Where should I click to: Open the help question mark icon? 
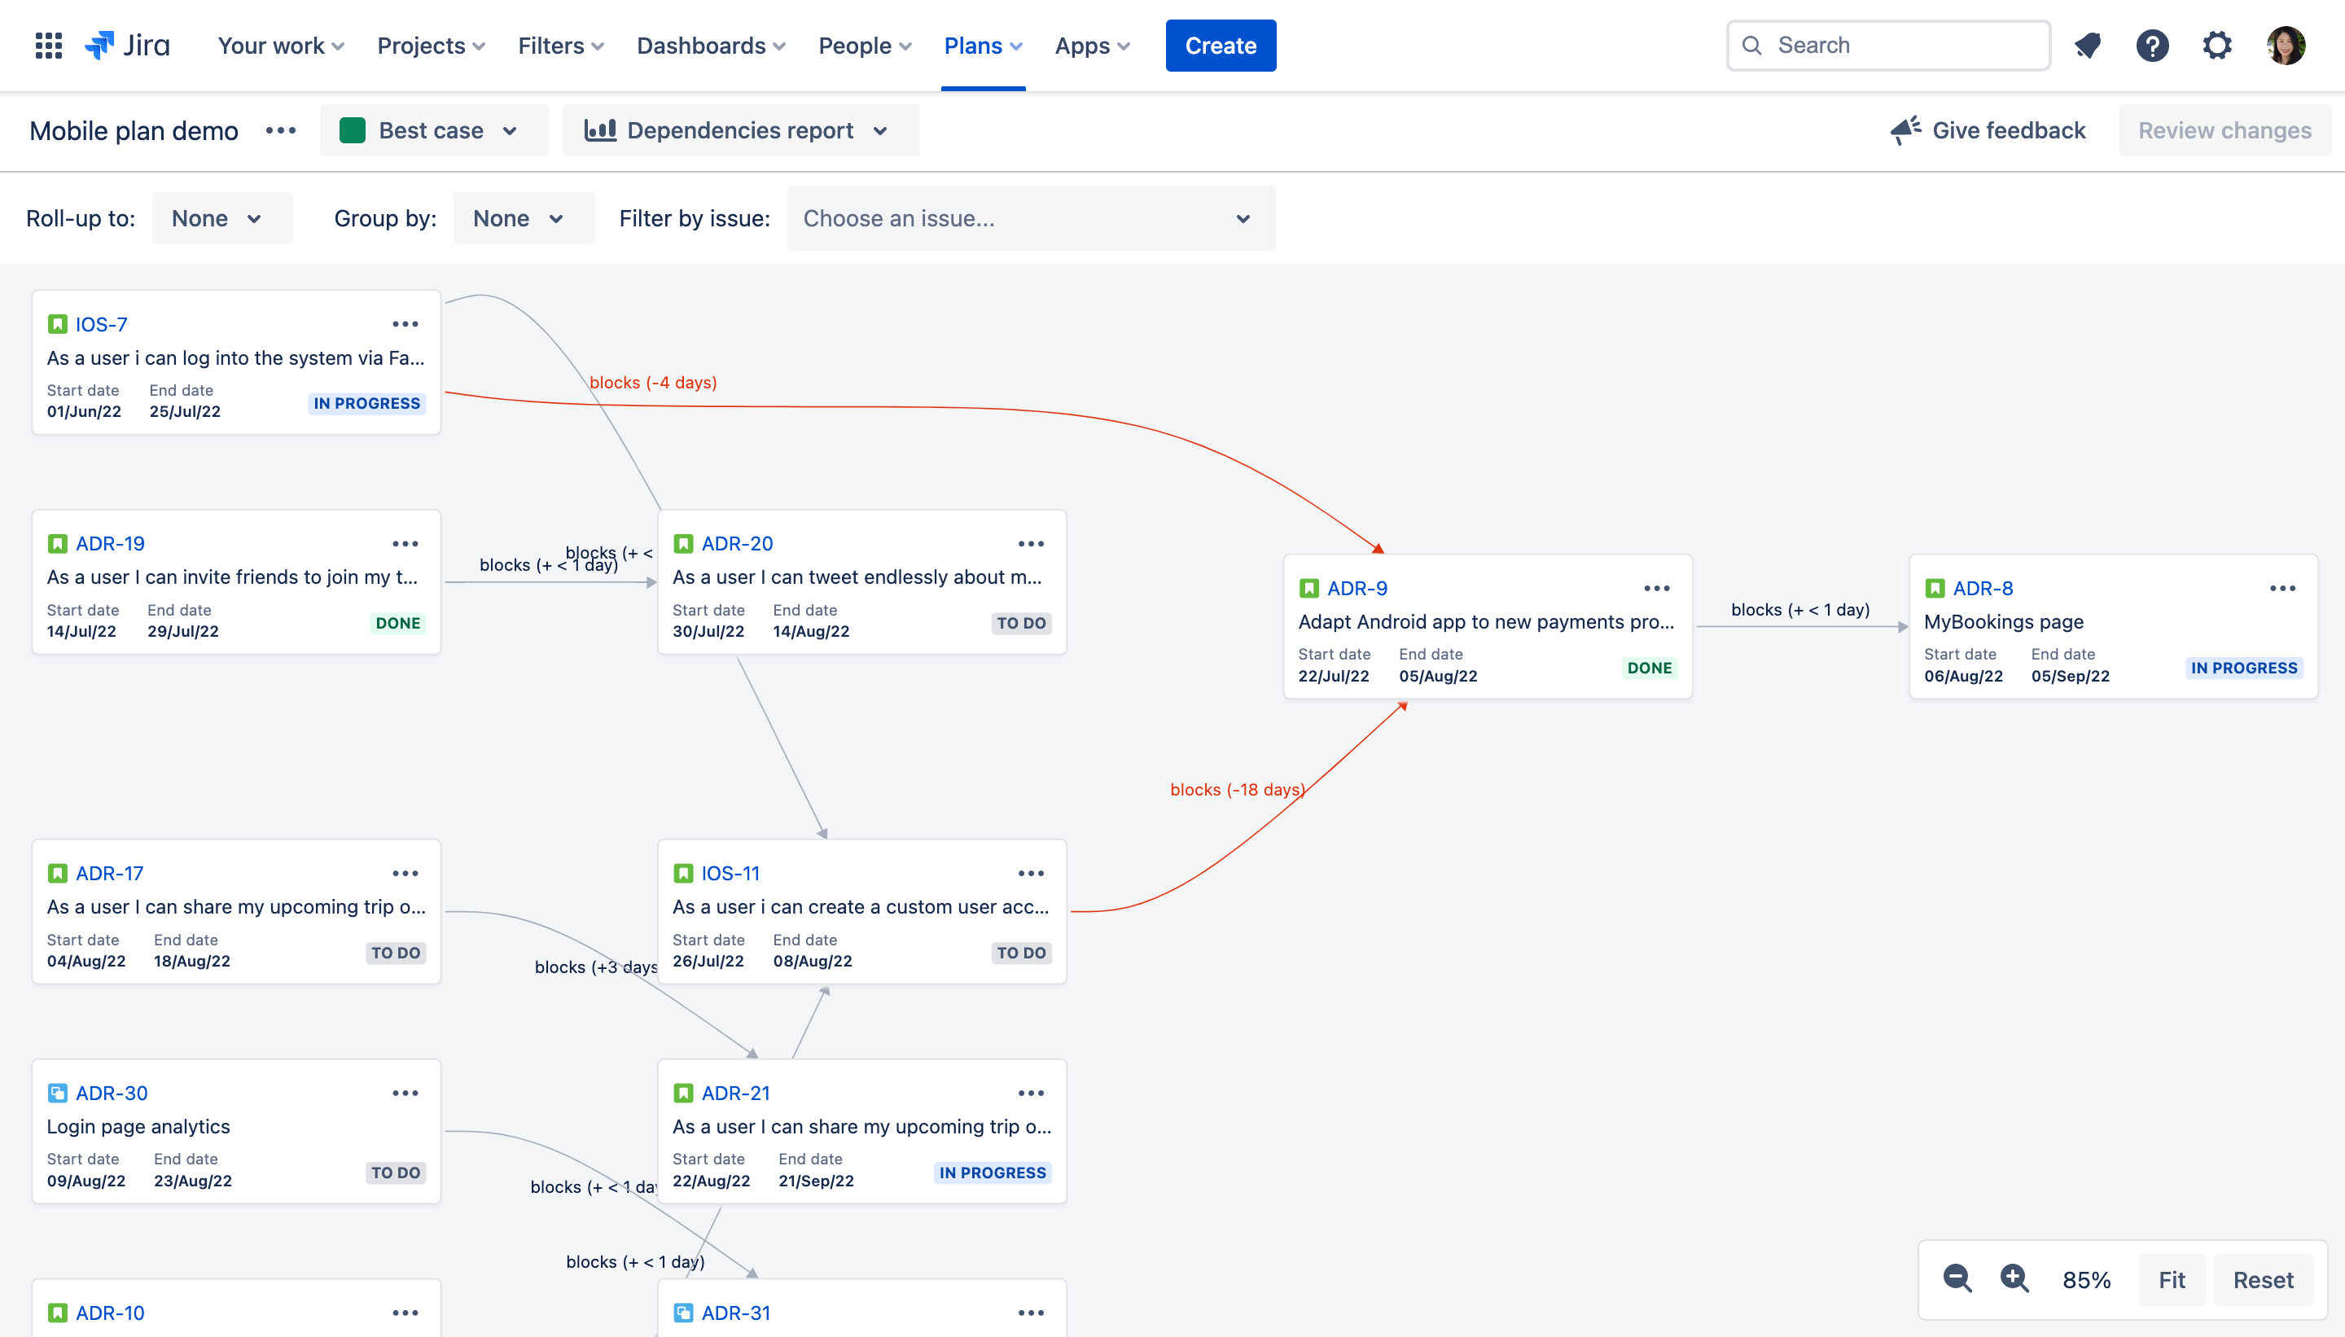[x=2152, y=45]
